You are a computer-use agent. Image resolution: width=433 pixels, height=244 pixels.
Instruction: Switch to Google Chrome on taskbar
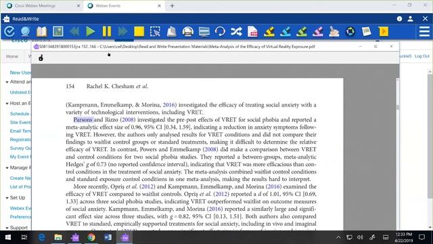coord(91,237)
